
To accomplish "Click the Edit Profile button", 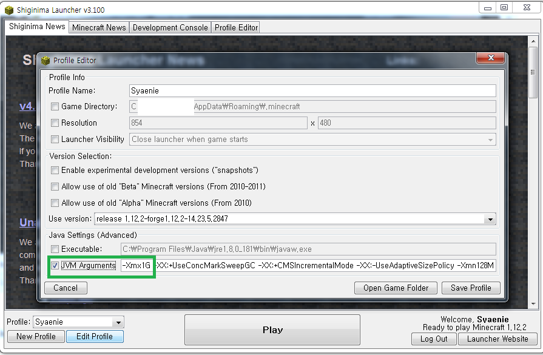I will click(x=95, y=336).
